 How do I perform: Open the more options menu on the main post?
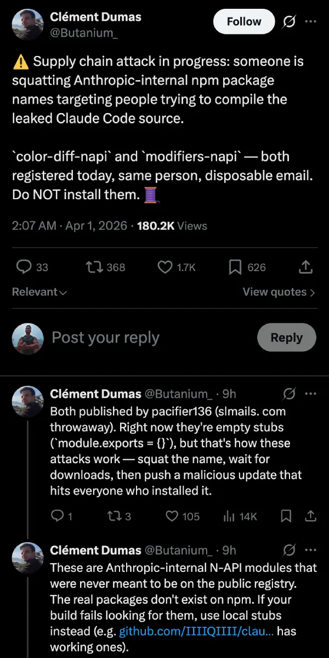pos(311,21)
